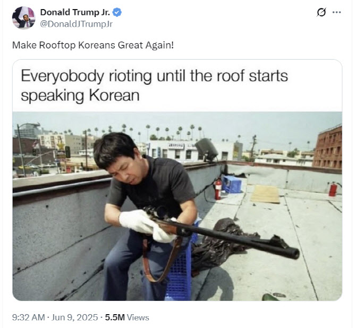
Task: Click the fire extinguisher by the far wall
Action: tap(333, 189)
